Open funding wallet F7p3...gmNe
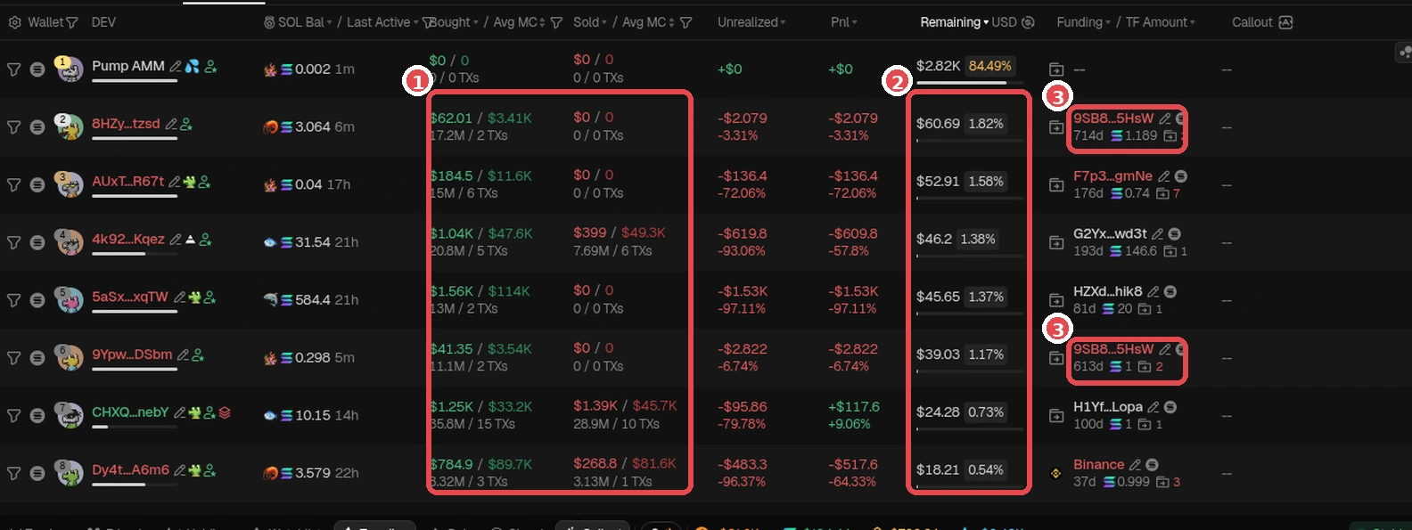The width and height of the screenshot is (1412, 530). (1112, 176)
